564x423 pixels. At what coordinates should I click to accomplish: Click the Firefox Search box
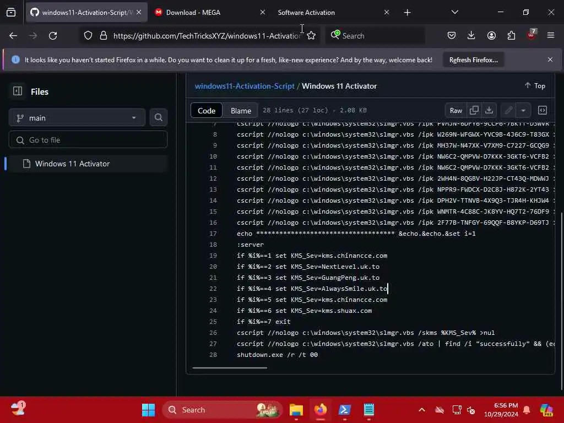click(x=376, y=36)
